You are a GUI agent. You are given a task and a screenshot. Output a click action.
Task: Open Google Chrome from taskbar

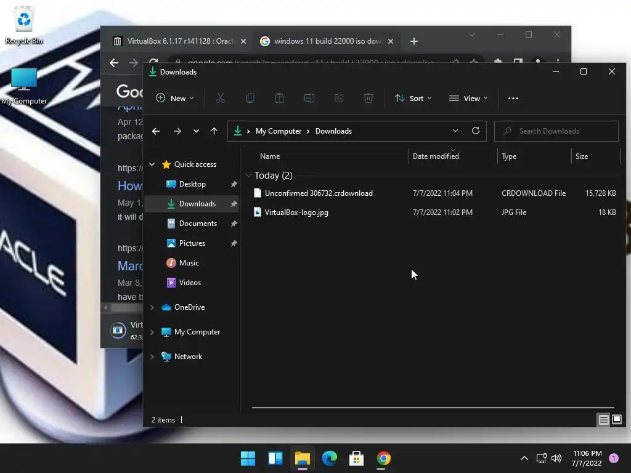[383, 458]
